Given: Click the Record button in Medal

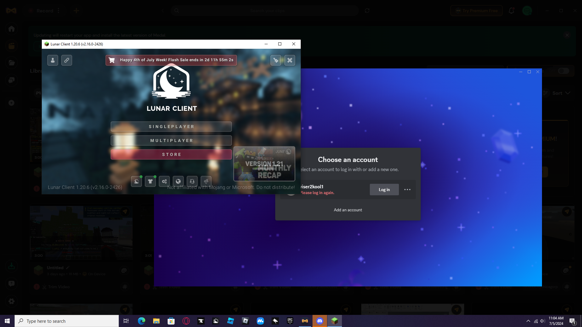Looking at the screenshot, I should tap(41, 11).
